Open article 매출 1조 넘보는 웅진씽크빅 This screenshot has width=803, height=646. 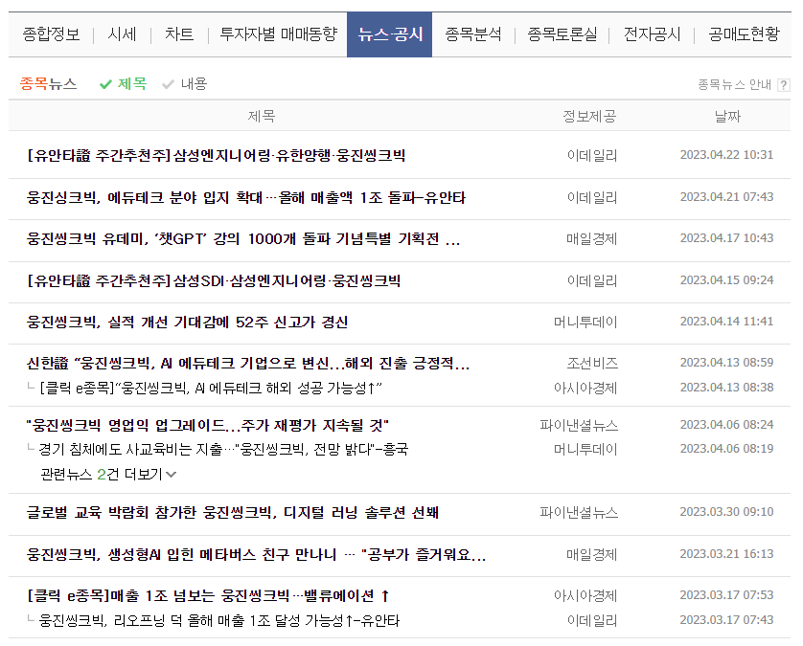click(x=209, y=596)
